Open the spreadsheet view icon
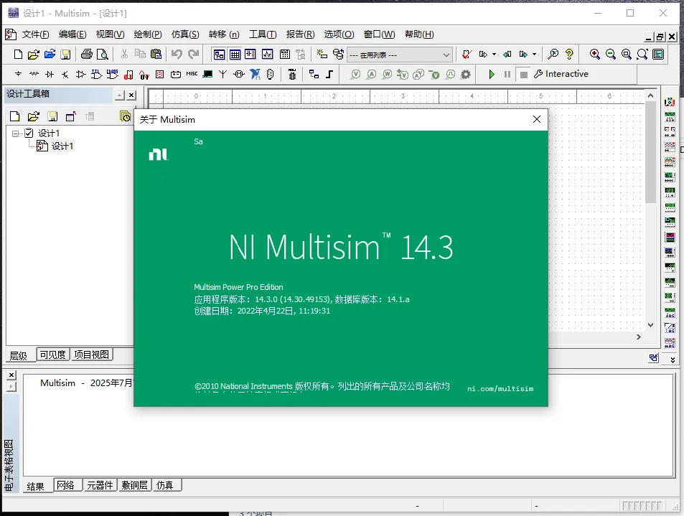This screenshot has width=684, height=516. click(235, 54)
